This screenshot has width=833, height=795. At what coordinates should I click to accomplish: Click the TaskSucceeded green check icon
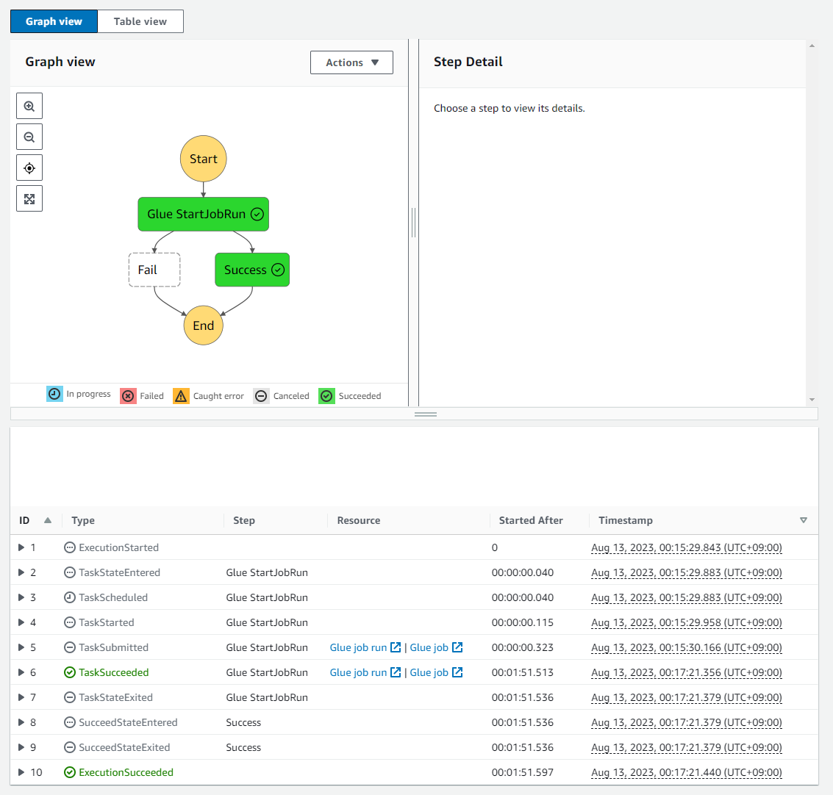click(69, 672)
